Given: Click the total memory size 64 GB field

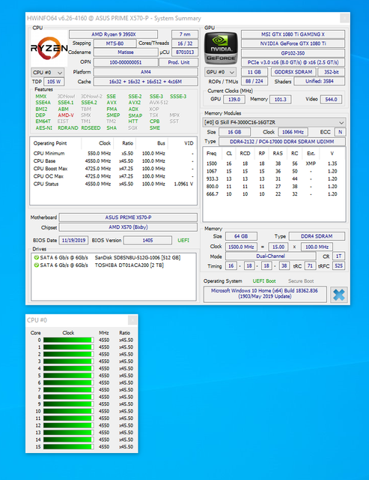Looking at the screenshot, I should click(x=241, y=236).
